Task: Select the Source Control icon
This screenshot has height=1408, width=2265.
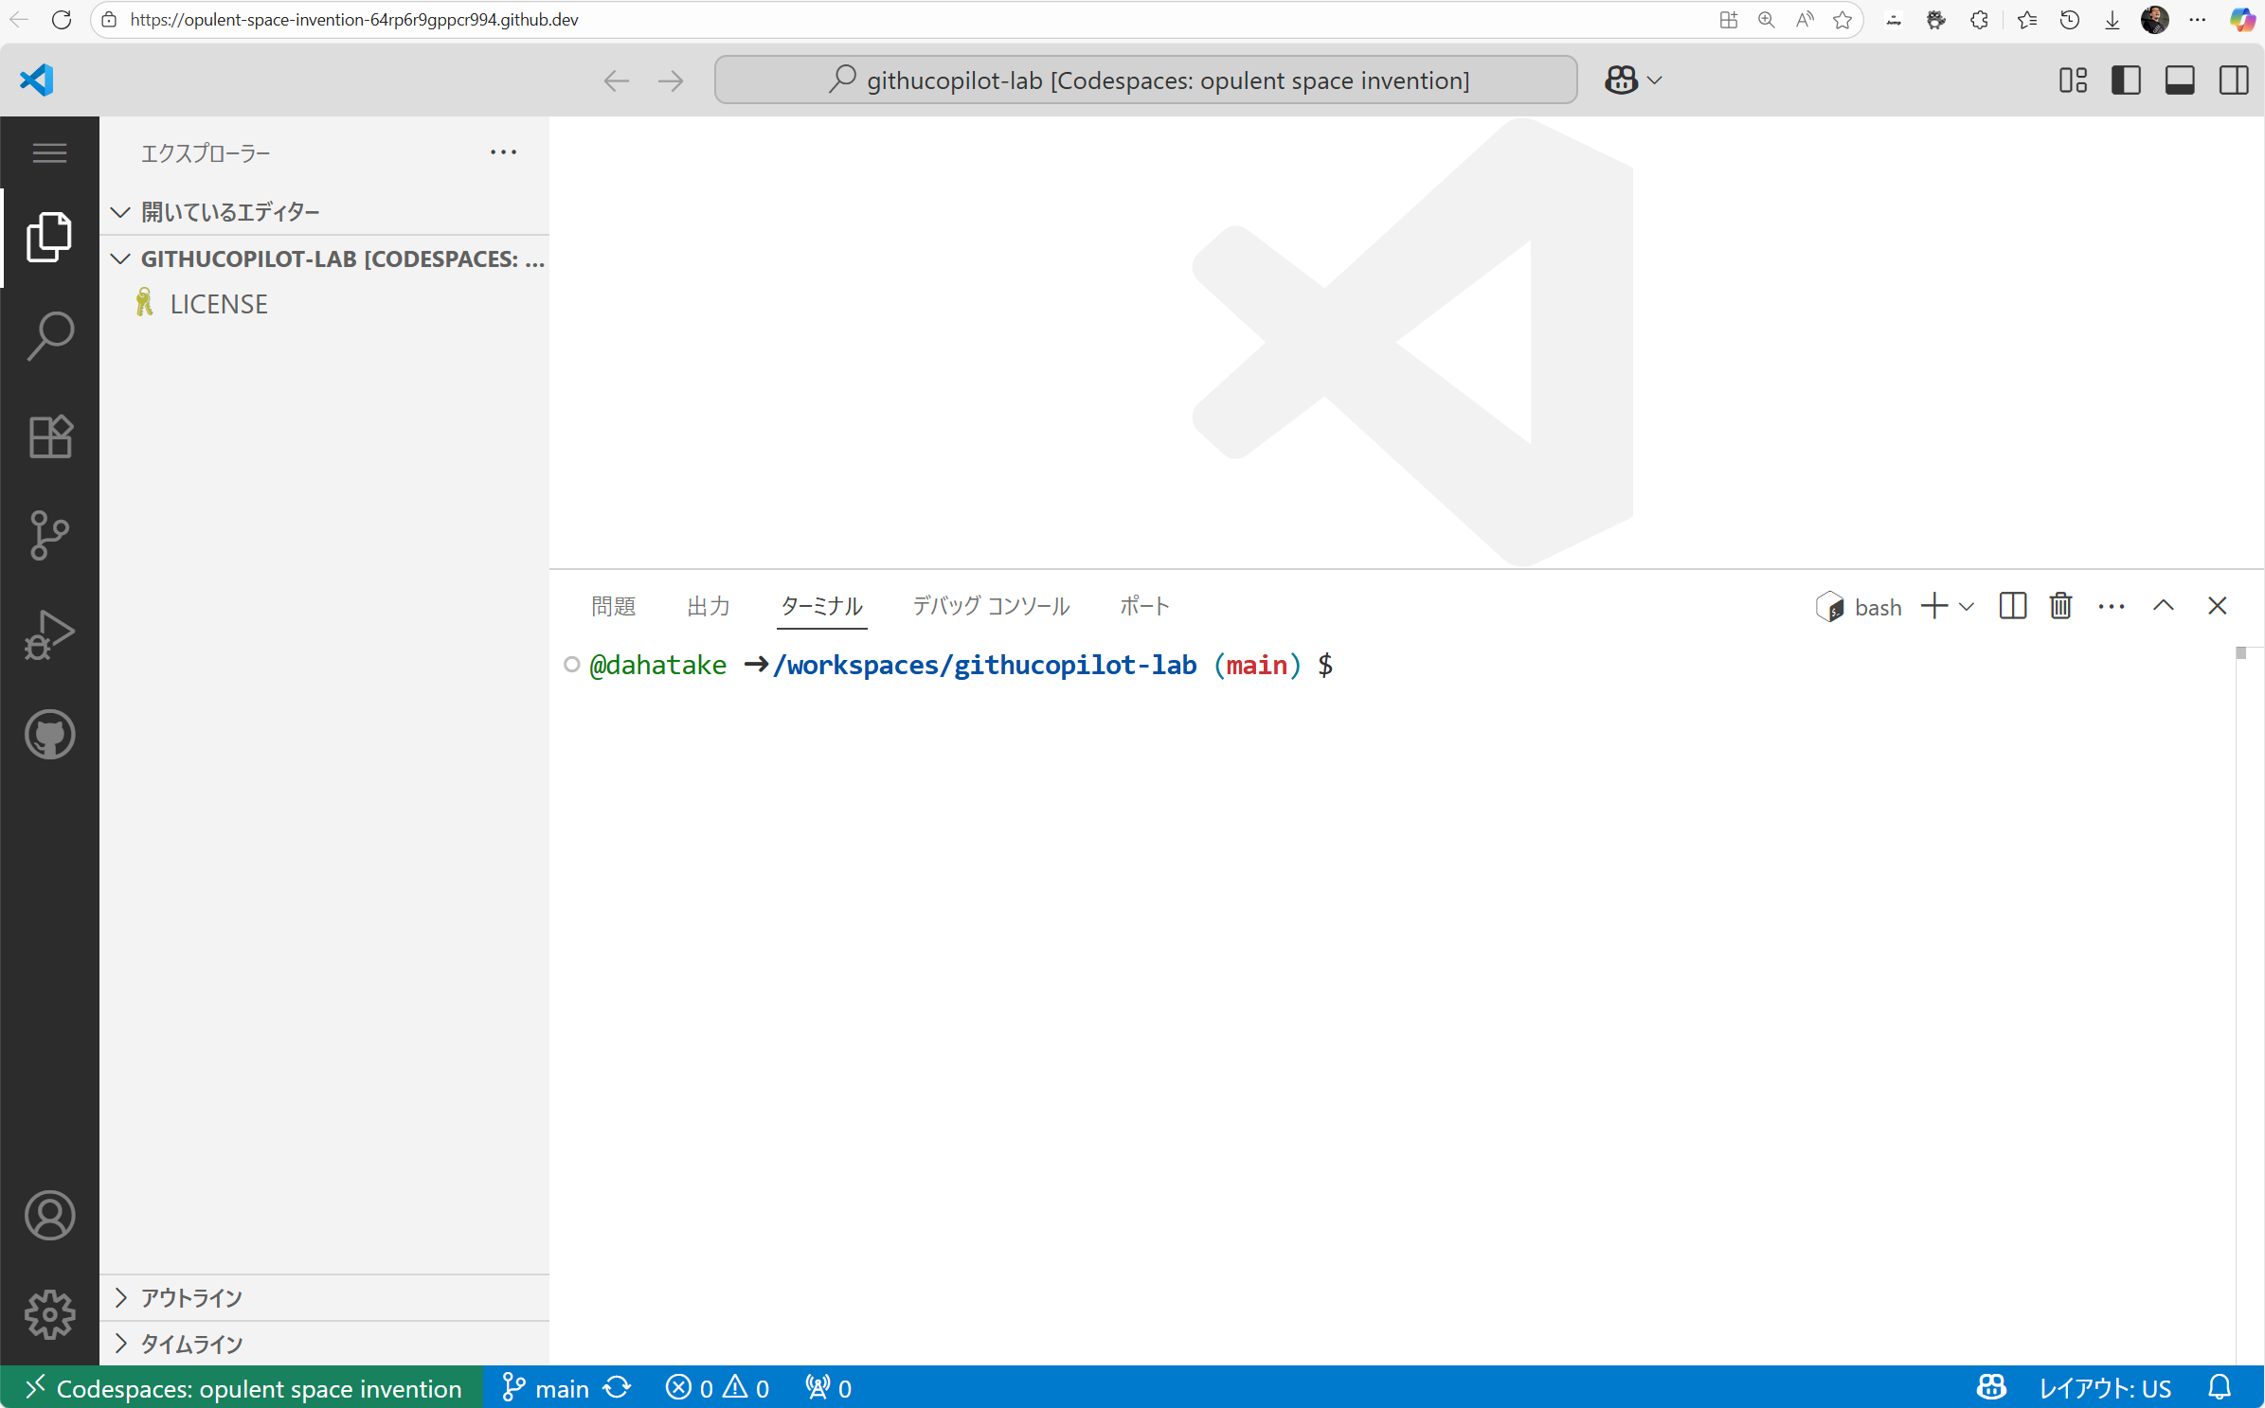Action: 49,536
